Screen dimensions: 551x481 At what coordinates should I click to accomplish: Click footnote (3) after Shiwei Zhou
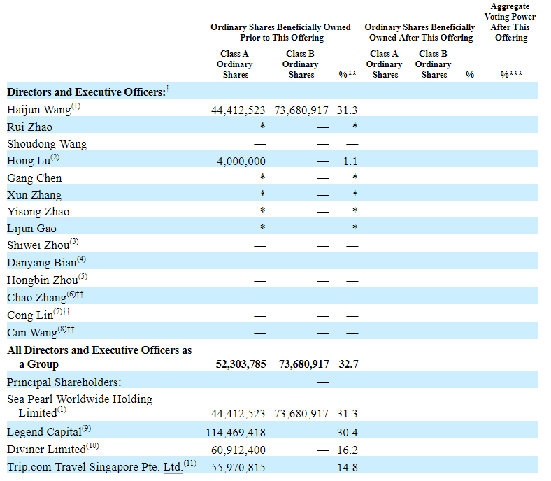[x=74, y=242]
